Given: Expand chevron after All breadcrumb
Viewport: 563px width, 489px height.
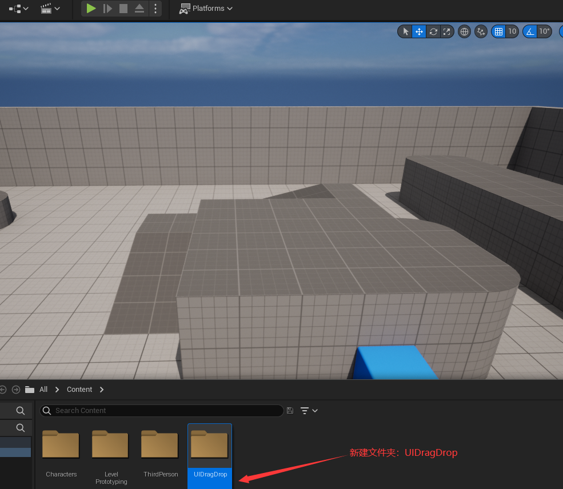Looking at the screenshot, I should click(57, 389).
